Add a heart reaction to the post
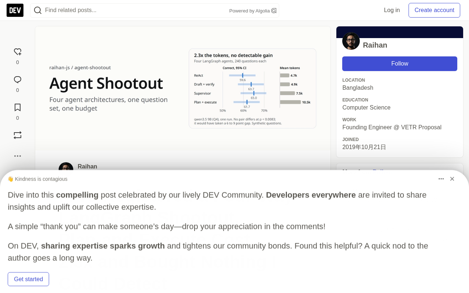The width and height of the screenshot is (469, 293). pyautogui.click(x=18, y=52)
